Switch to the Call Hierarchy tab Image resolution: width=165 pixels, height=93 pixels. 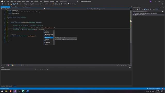click(9, 86)
